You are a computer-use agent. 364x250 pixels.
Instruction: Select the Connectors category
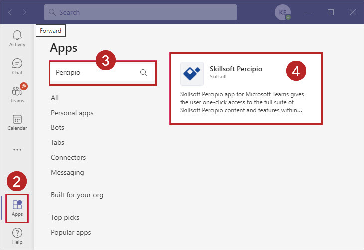pyautogui.click(x=68, y=158)
